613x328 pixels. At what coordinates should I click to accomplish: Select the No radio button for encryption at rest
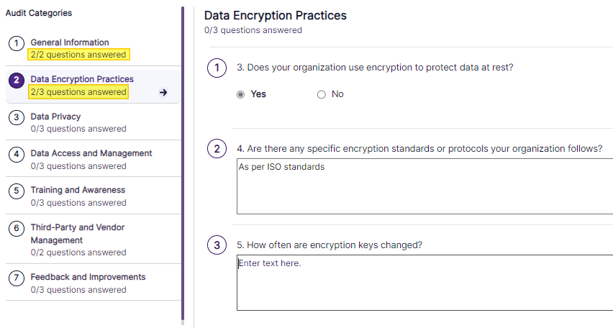(322, 94)
